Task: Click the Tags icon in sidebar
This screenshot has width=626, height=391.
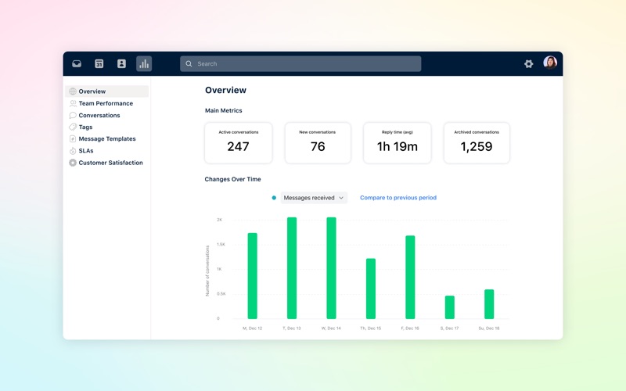Action: (73, 127)
